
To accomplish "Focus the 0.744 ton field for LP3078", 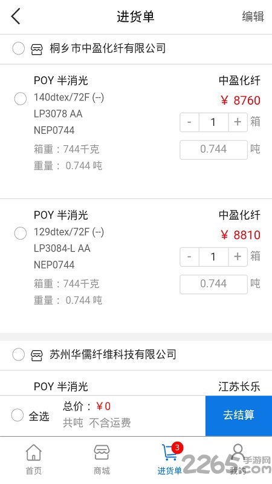I will [x=214, y=149].
